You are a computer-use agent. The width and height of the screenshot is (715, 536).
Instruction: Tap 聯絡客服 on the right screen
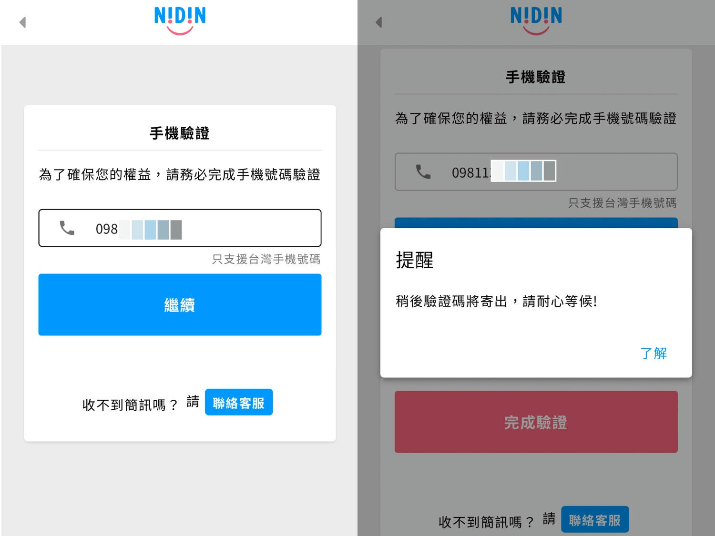pyautogui.click(x=595, y=519)
